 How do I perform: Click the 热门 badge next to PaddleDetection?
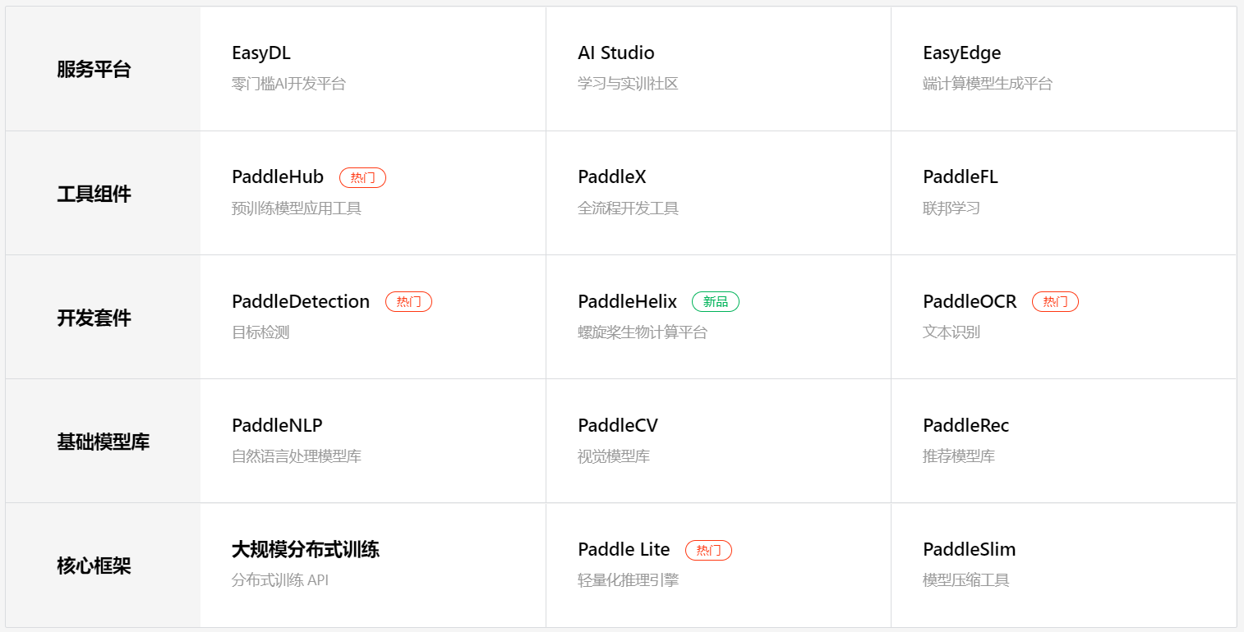408,302
